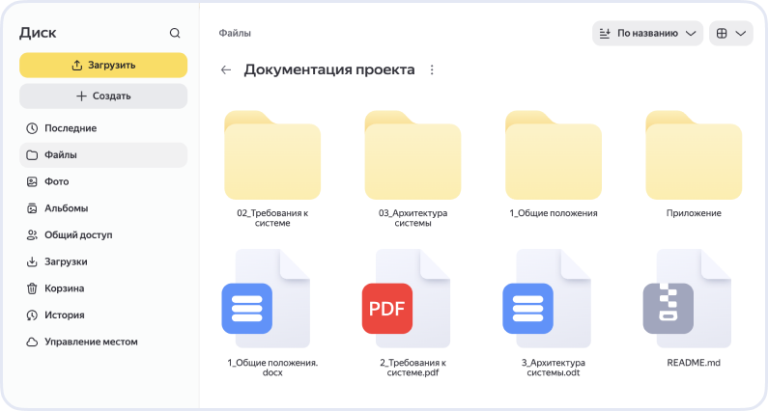Viewport: 768px width, 411px height.
Task: Click the Документация проекта folder heading
Action: 329,70
